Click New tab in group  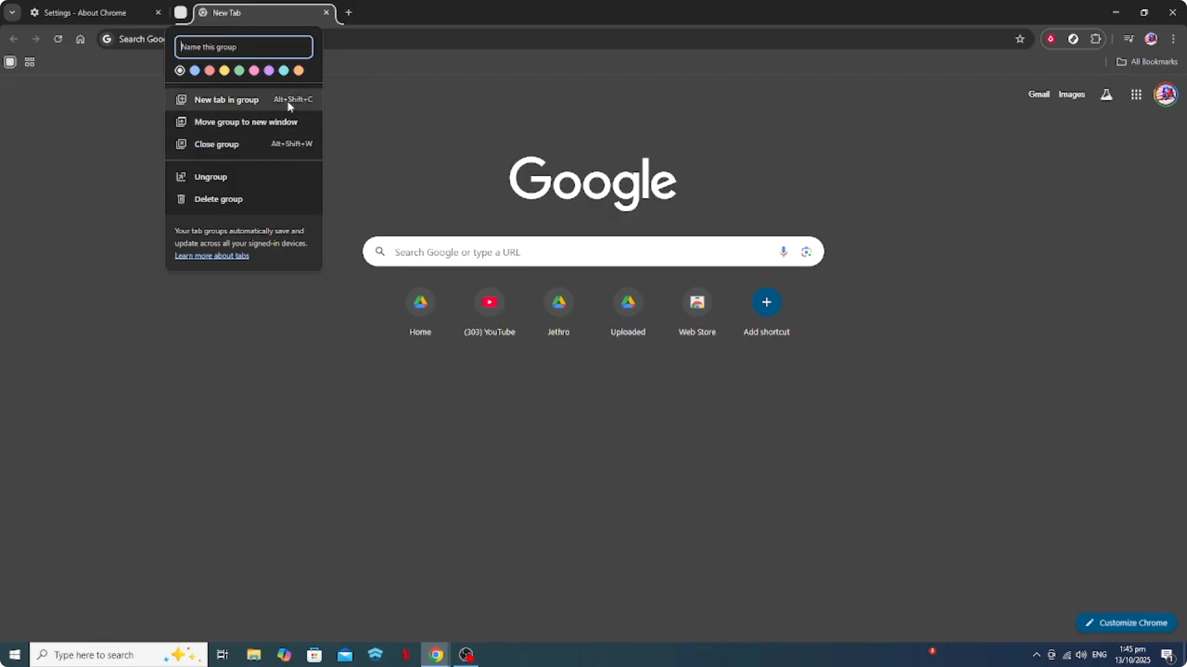pos(244,100)
